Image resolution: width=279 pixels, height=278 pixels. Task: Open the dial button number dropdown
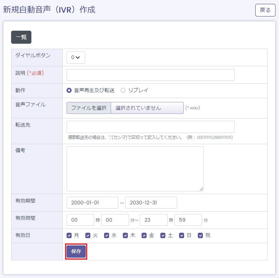(x=76, y=58)
